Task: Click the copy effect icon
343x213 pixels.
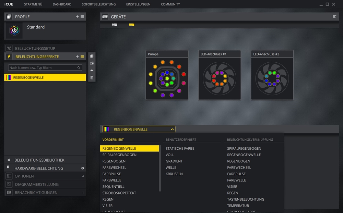Action: [92, 56]
